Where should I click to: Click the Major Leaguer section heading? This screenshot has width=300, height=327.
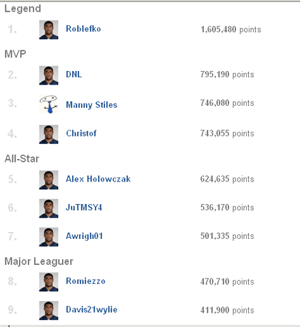point(39,261)
